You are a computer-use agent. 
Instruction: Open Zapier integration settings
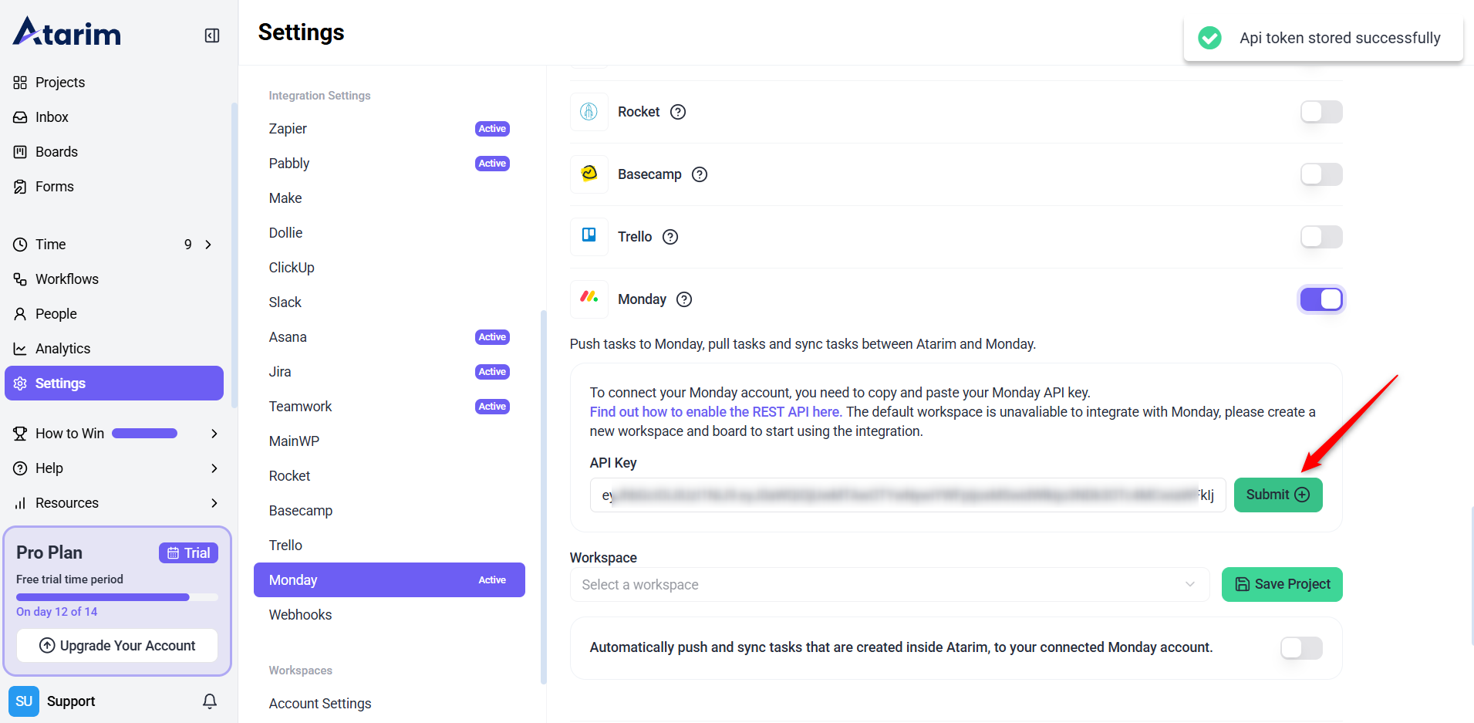(288, 129)
